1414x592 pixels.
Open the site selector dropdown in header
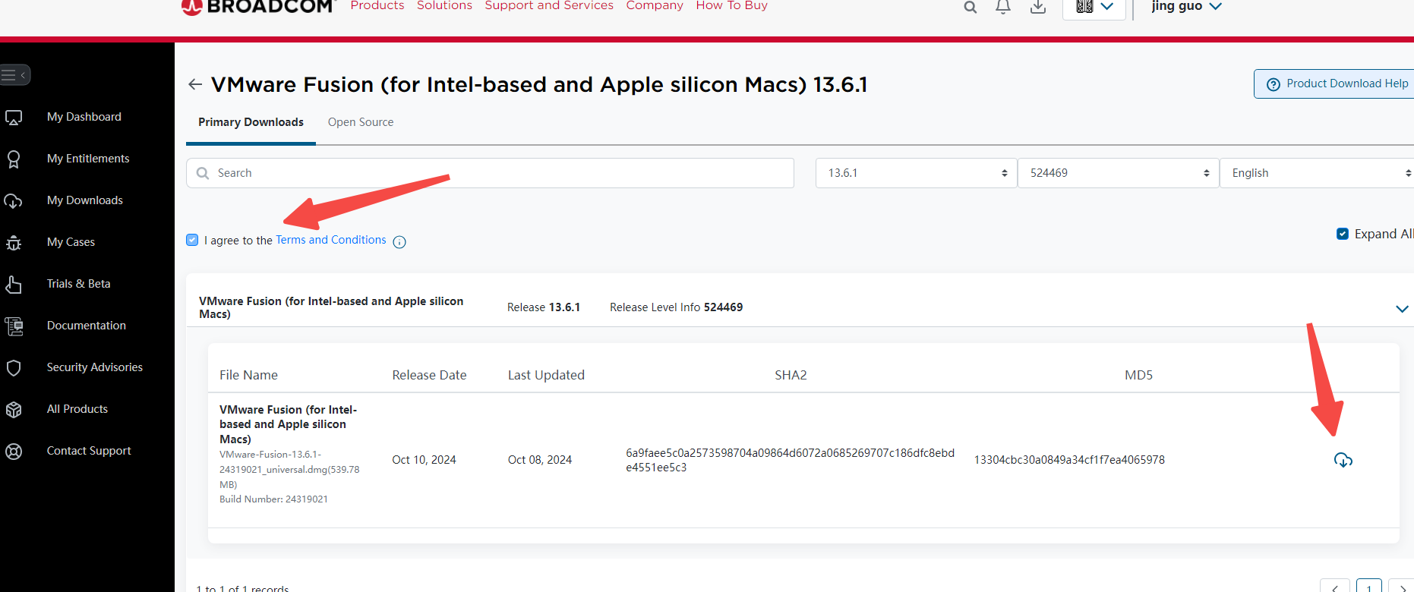tap(1094, 7)
